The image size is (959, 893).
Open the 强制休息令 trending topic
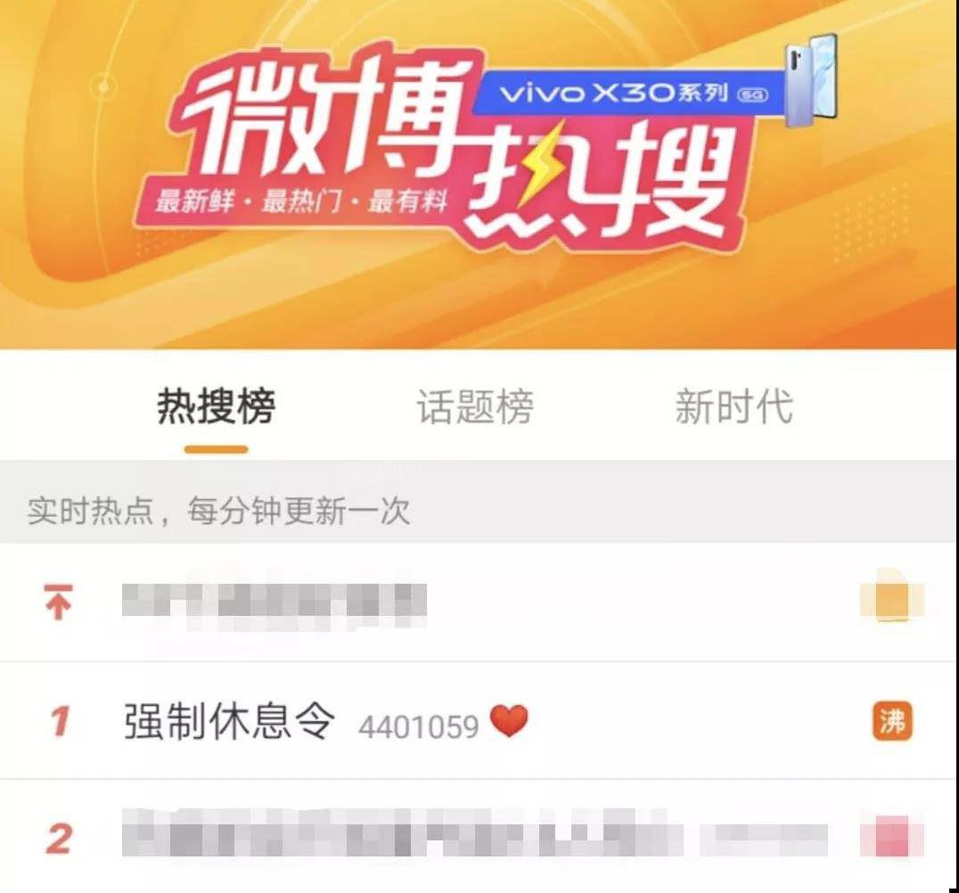click(229, 721)
